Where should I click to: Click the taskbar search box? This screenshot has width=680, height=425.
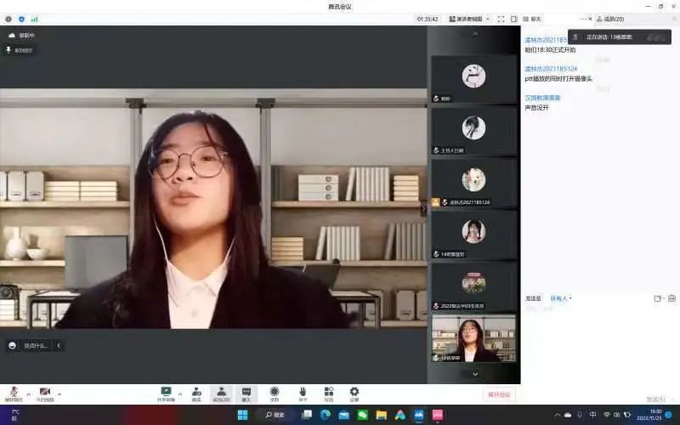(275, 415)
